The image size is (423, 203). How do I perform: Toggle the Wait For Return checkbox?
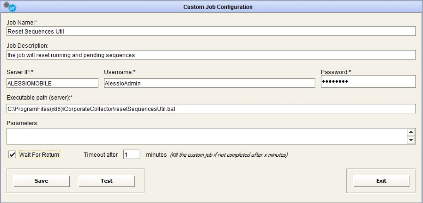coord(12,155)
